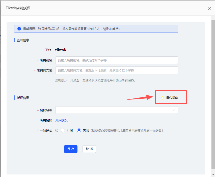Click the dropdown arrow icon on 授权站点
215x177 pixels.
(174, 110)
